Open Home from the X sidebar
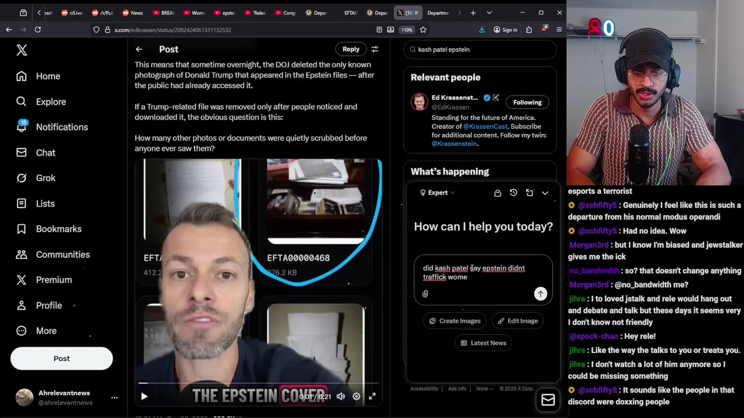 coord(38,76)
